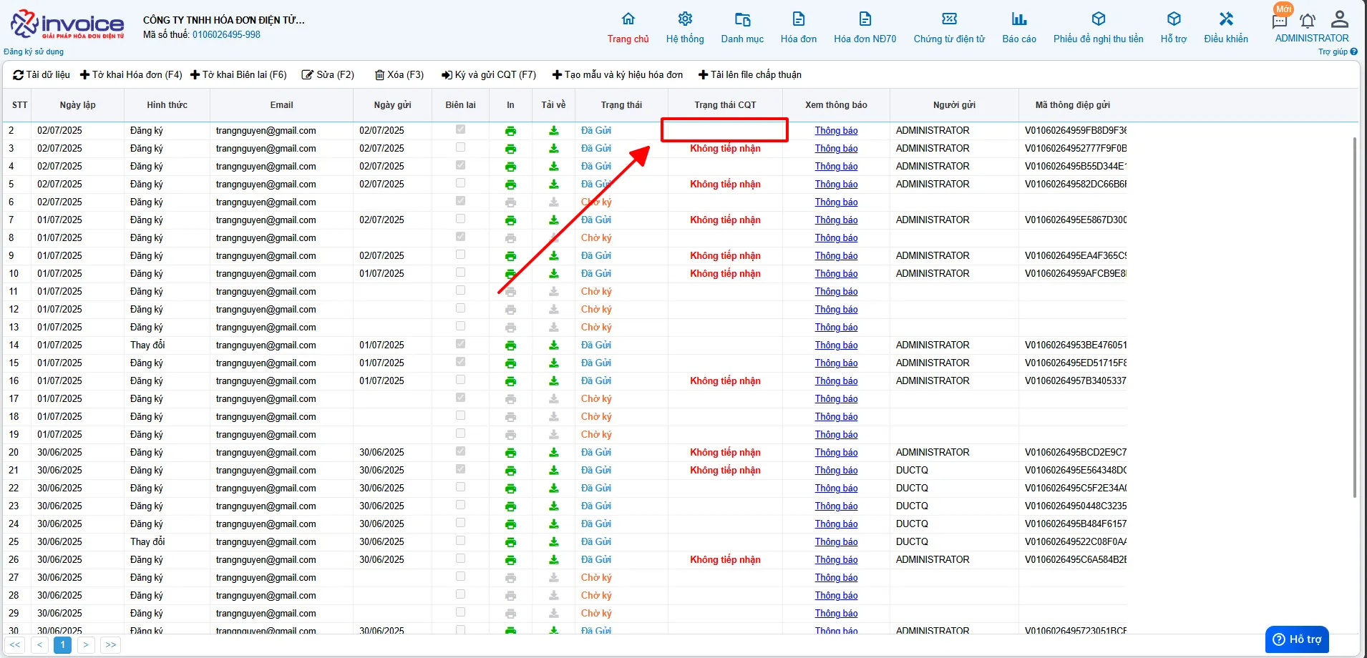
Task: Click the print icon in row 14
Action: tap(510, 345)
